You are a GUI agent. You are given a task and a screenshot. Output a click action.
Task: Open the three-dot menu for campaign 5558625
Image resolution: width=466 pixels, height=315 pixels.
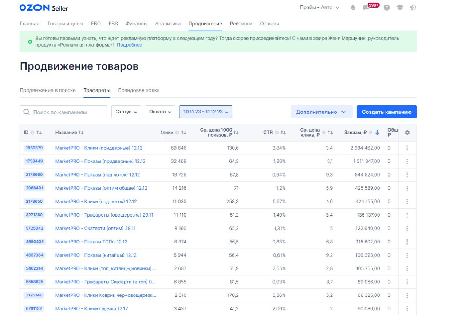[x=407, y=282]
